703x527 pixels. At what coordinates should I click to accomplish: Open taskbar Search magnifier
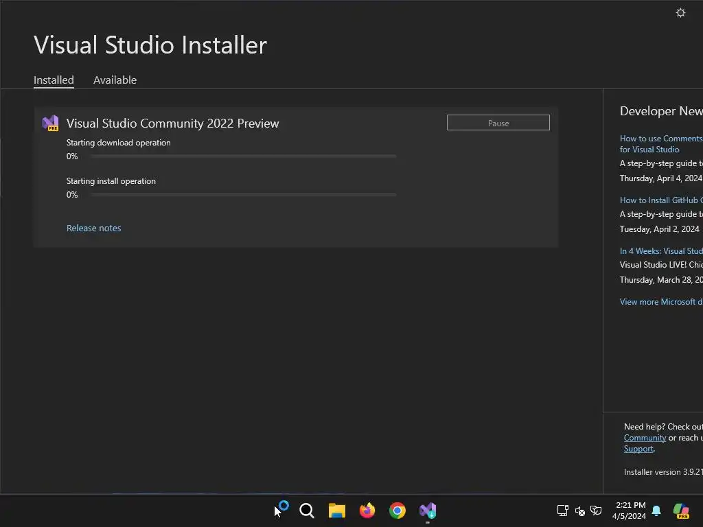pyautogui.click(x=307, y=511)
